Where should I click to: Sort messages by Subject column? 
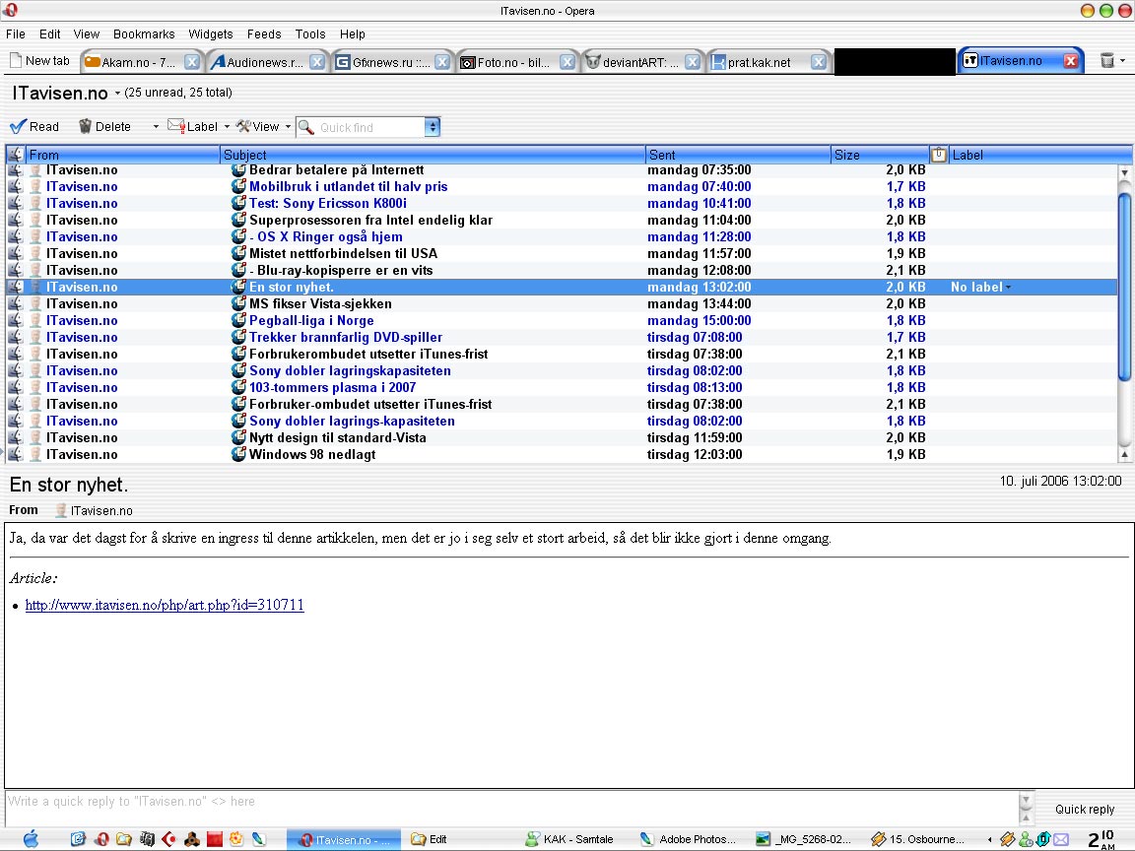click(x=433, y=155)
